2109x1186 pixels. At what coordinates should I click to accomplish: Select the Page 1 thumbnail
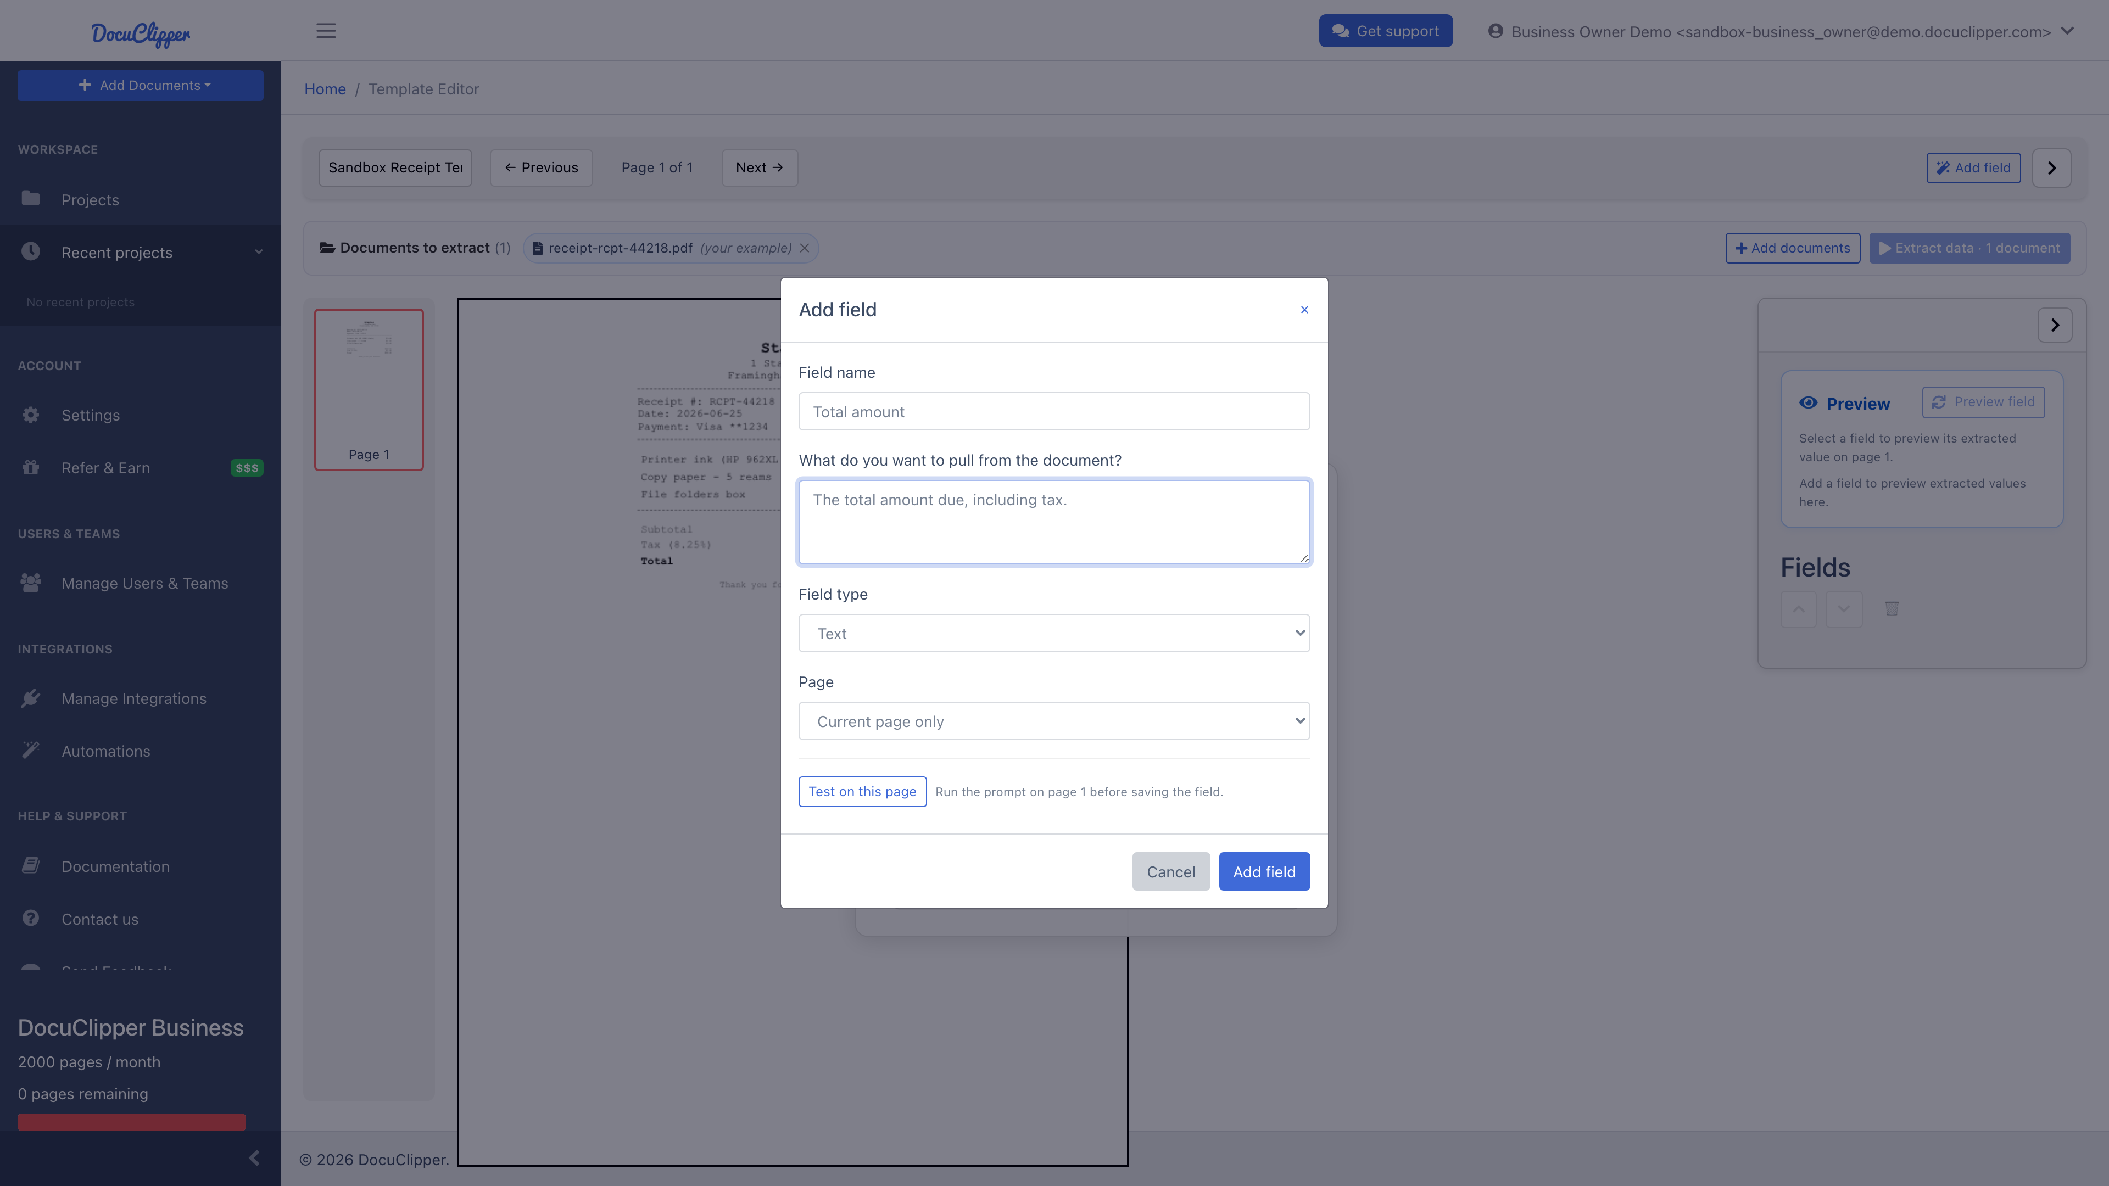click(369, 390)
